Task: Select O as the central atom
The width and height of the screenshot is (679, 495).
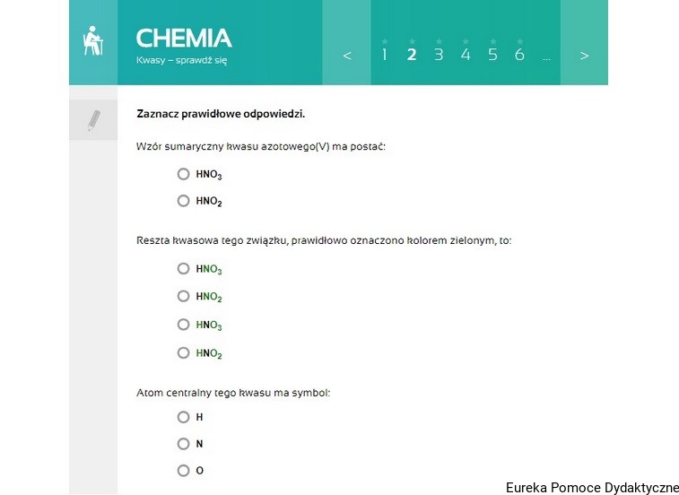Action: (x=184, y=471)
